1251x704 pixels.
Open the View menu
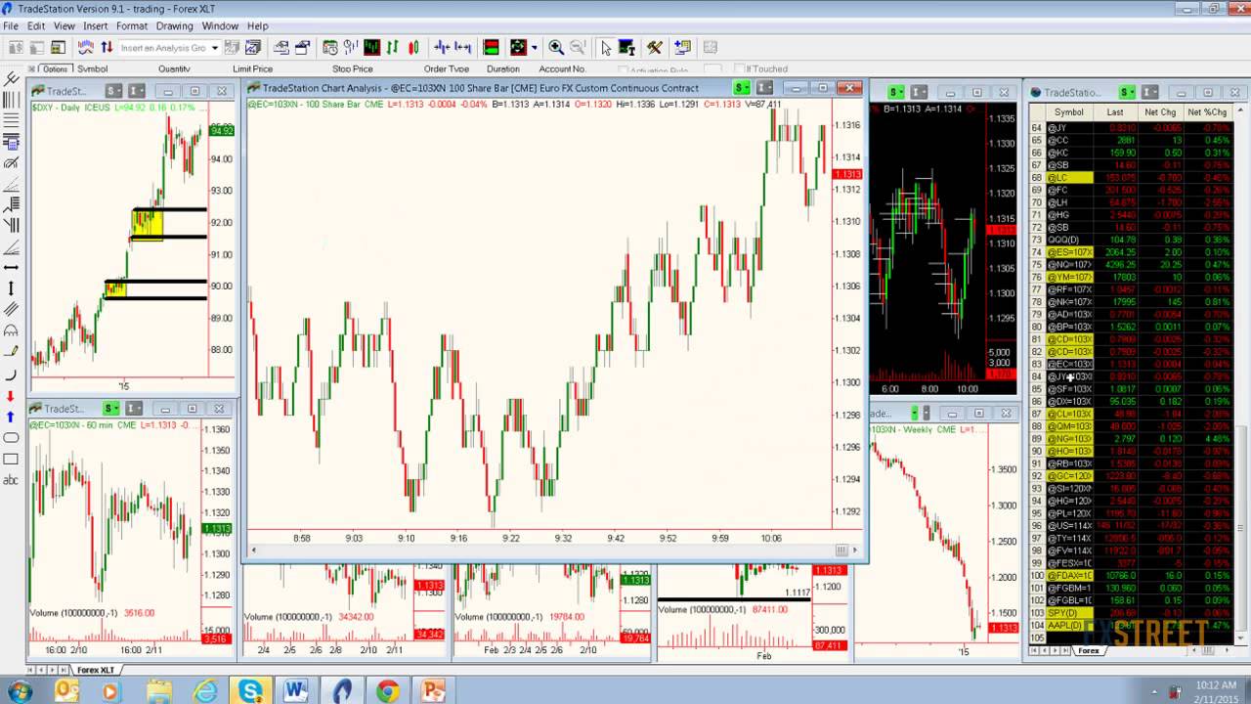click(x=64, y=25)
